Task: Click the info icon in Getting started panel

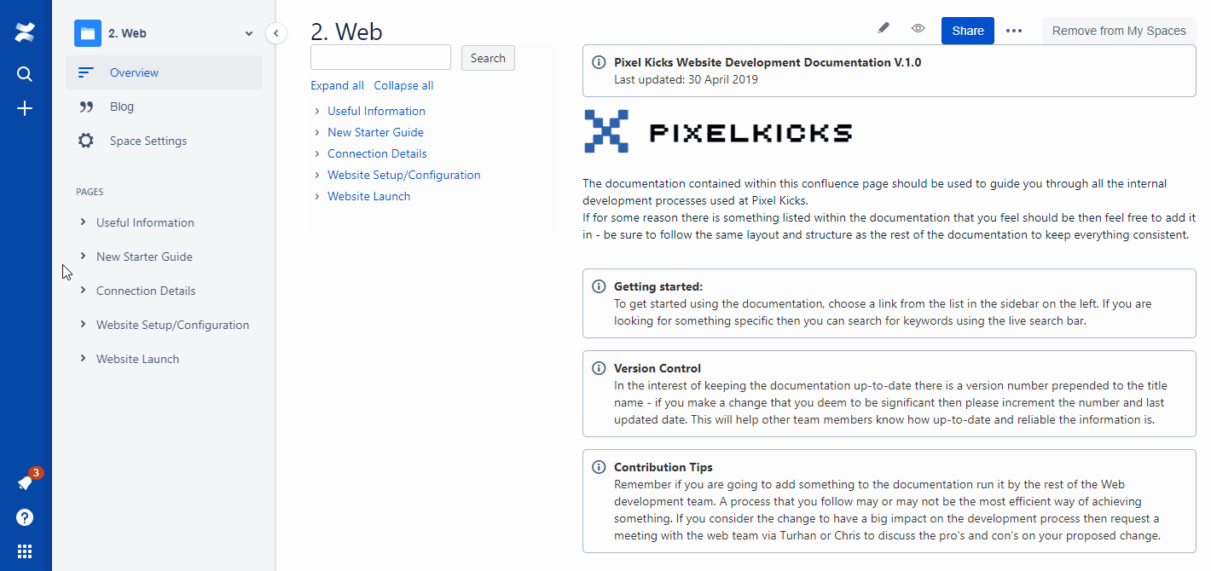Action: click(599, 286)
